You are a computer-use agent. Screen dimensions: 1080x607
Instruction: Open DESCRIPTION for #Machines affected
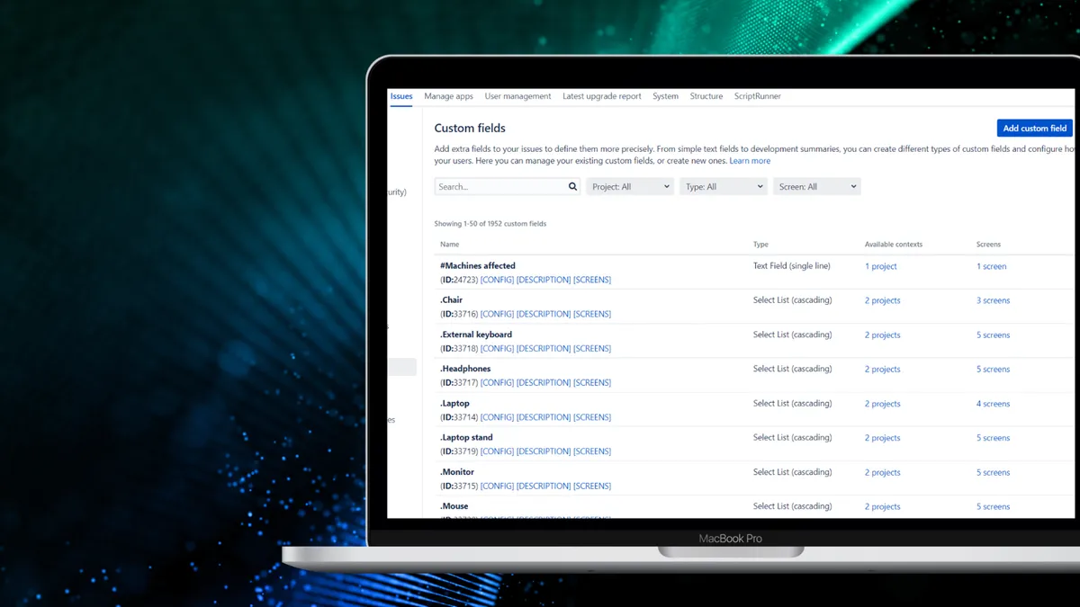click(x=544, y=280)
